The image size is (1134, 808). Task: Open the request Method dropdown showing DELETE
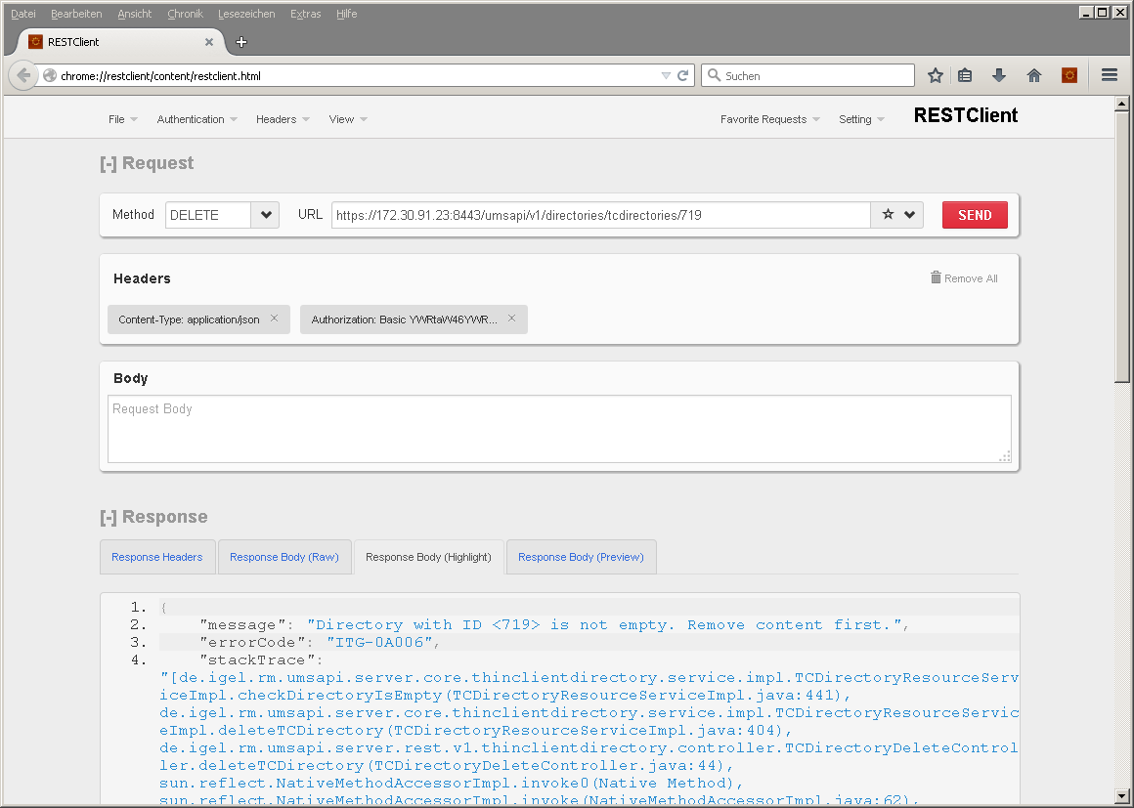coord(264,214)
